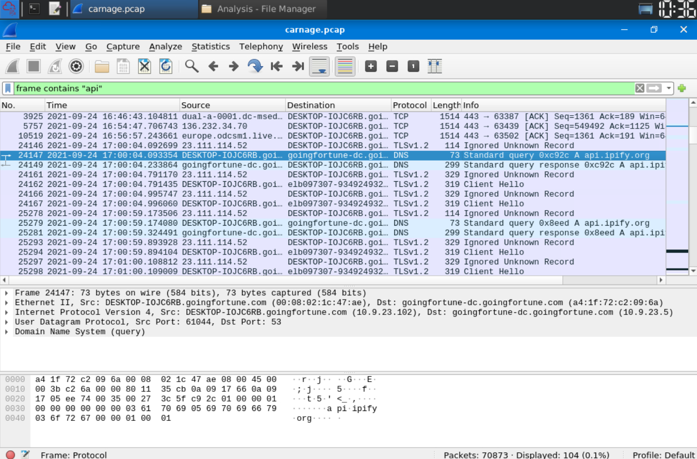
Task: Expand User Datagram Protocol item
Action: 6,322
